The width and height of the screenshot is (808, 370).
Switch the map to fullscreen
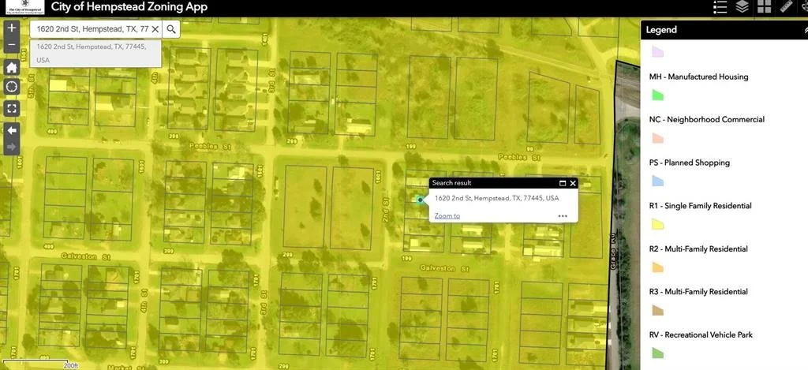pyautogui.click(x=11, y=108)
